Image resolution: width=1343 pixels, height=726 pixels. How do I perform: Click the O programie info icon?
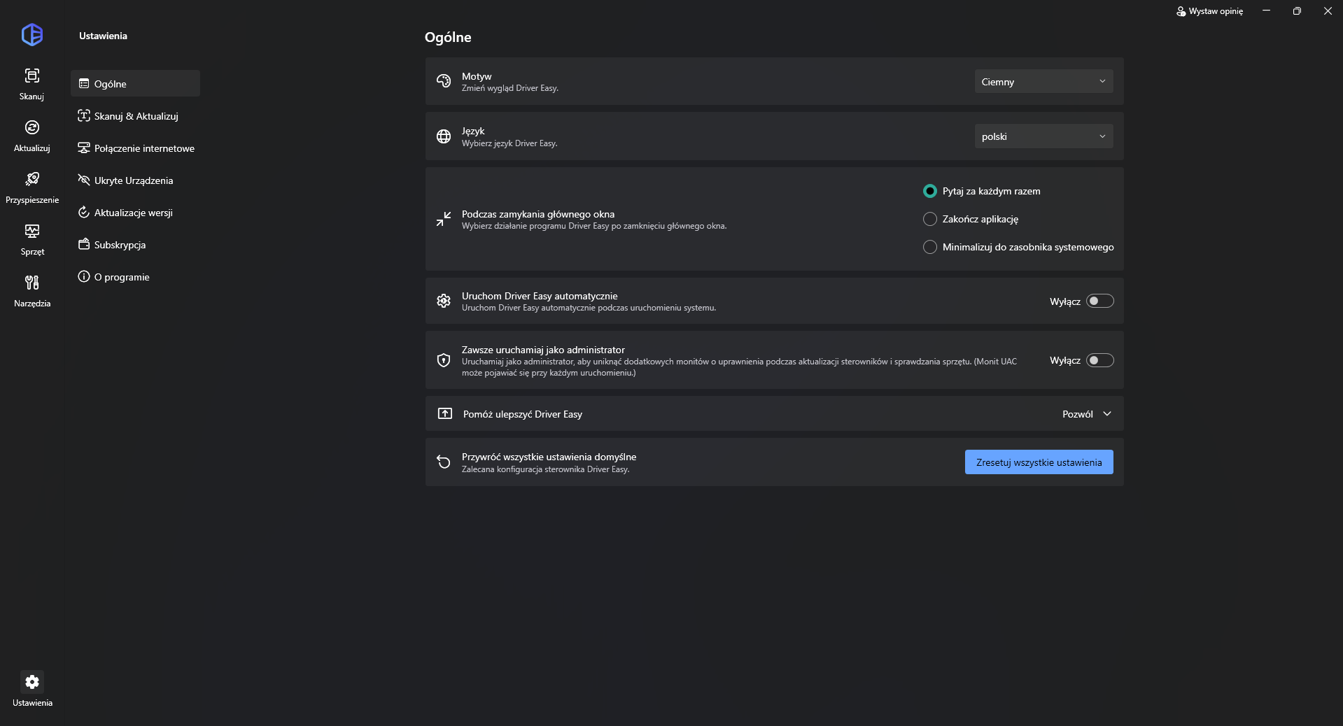click(x=84, y=276)
